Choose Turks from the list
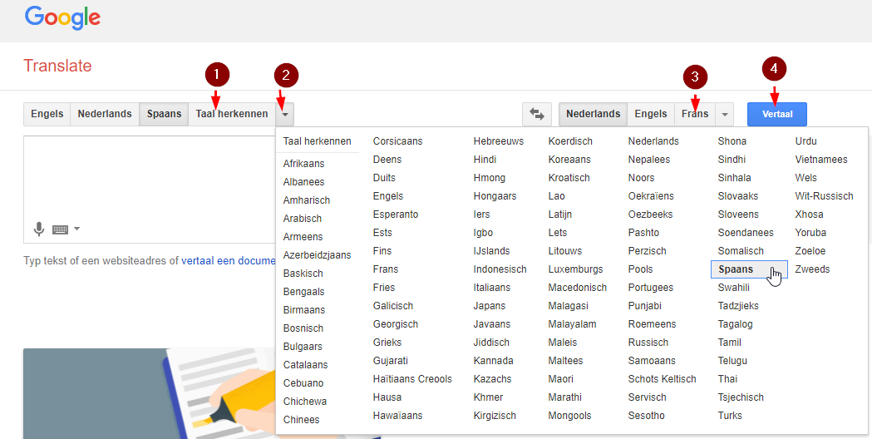872x439 pixels. click(730, 416)
